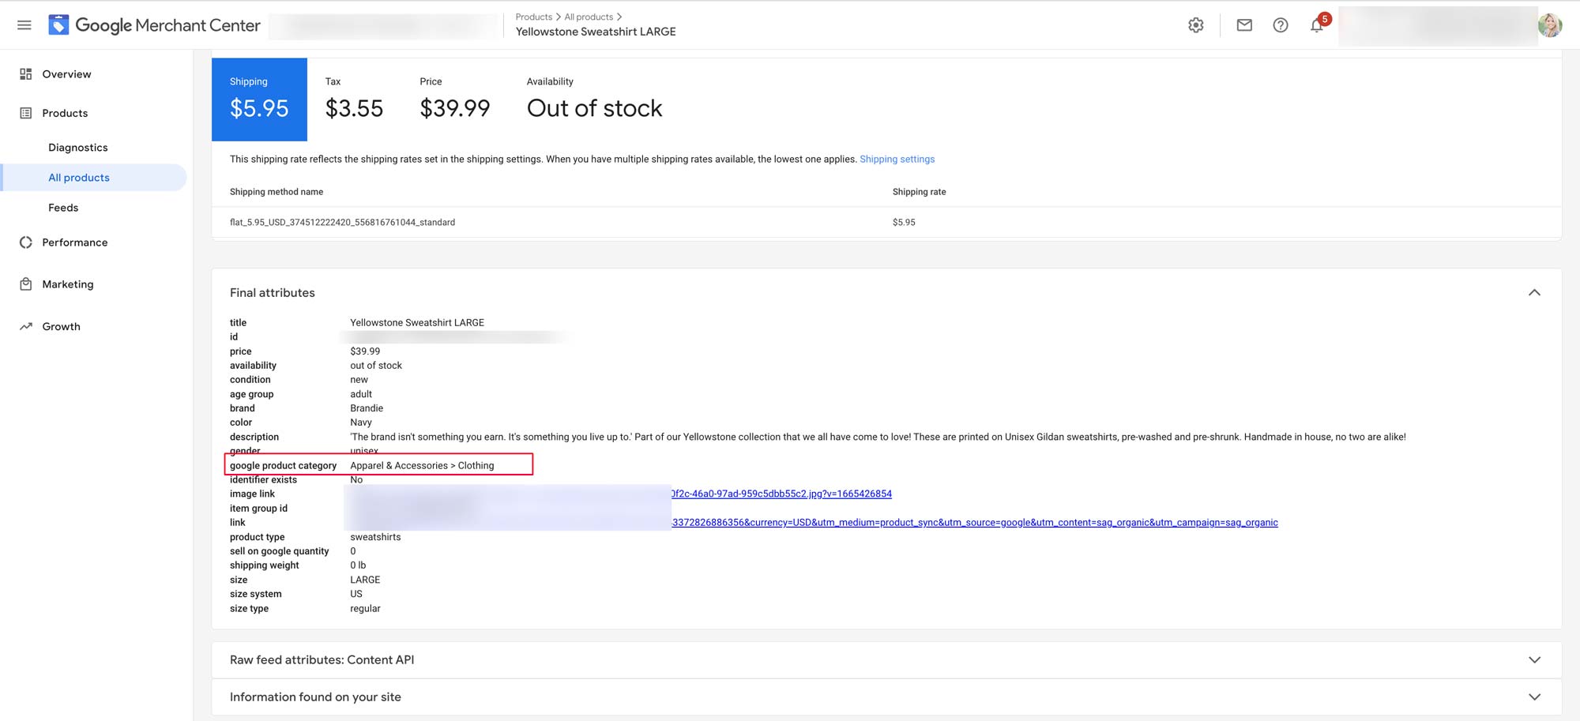Click the product description text

[x=878, y=437]
